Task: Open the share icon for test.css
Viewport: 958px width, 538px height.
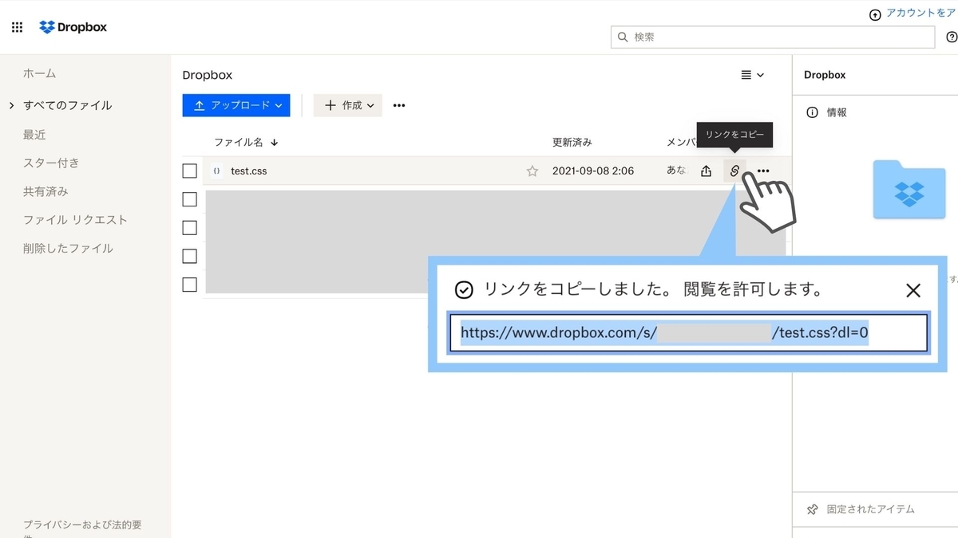Action: click(x=706, y=171)
